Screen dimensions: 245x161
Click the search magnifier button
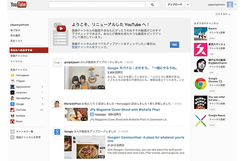[x=152, y=5]
